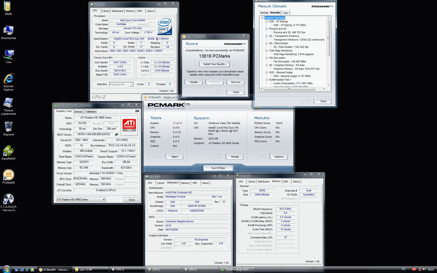Click Options... under Results in PCMark05

point(280,157)
